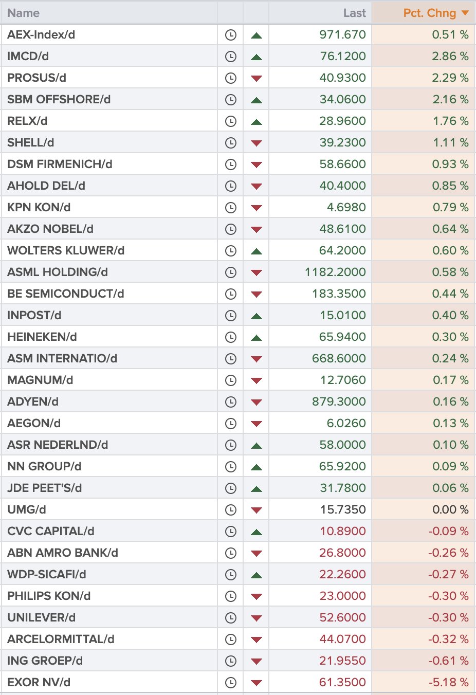
Task: Click last price 61.3500
Action: 343,683
